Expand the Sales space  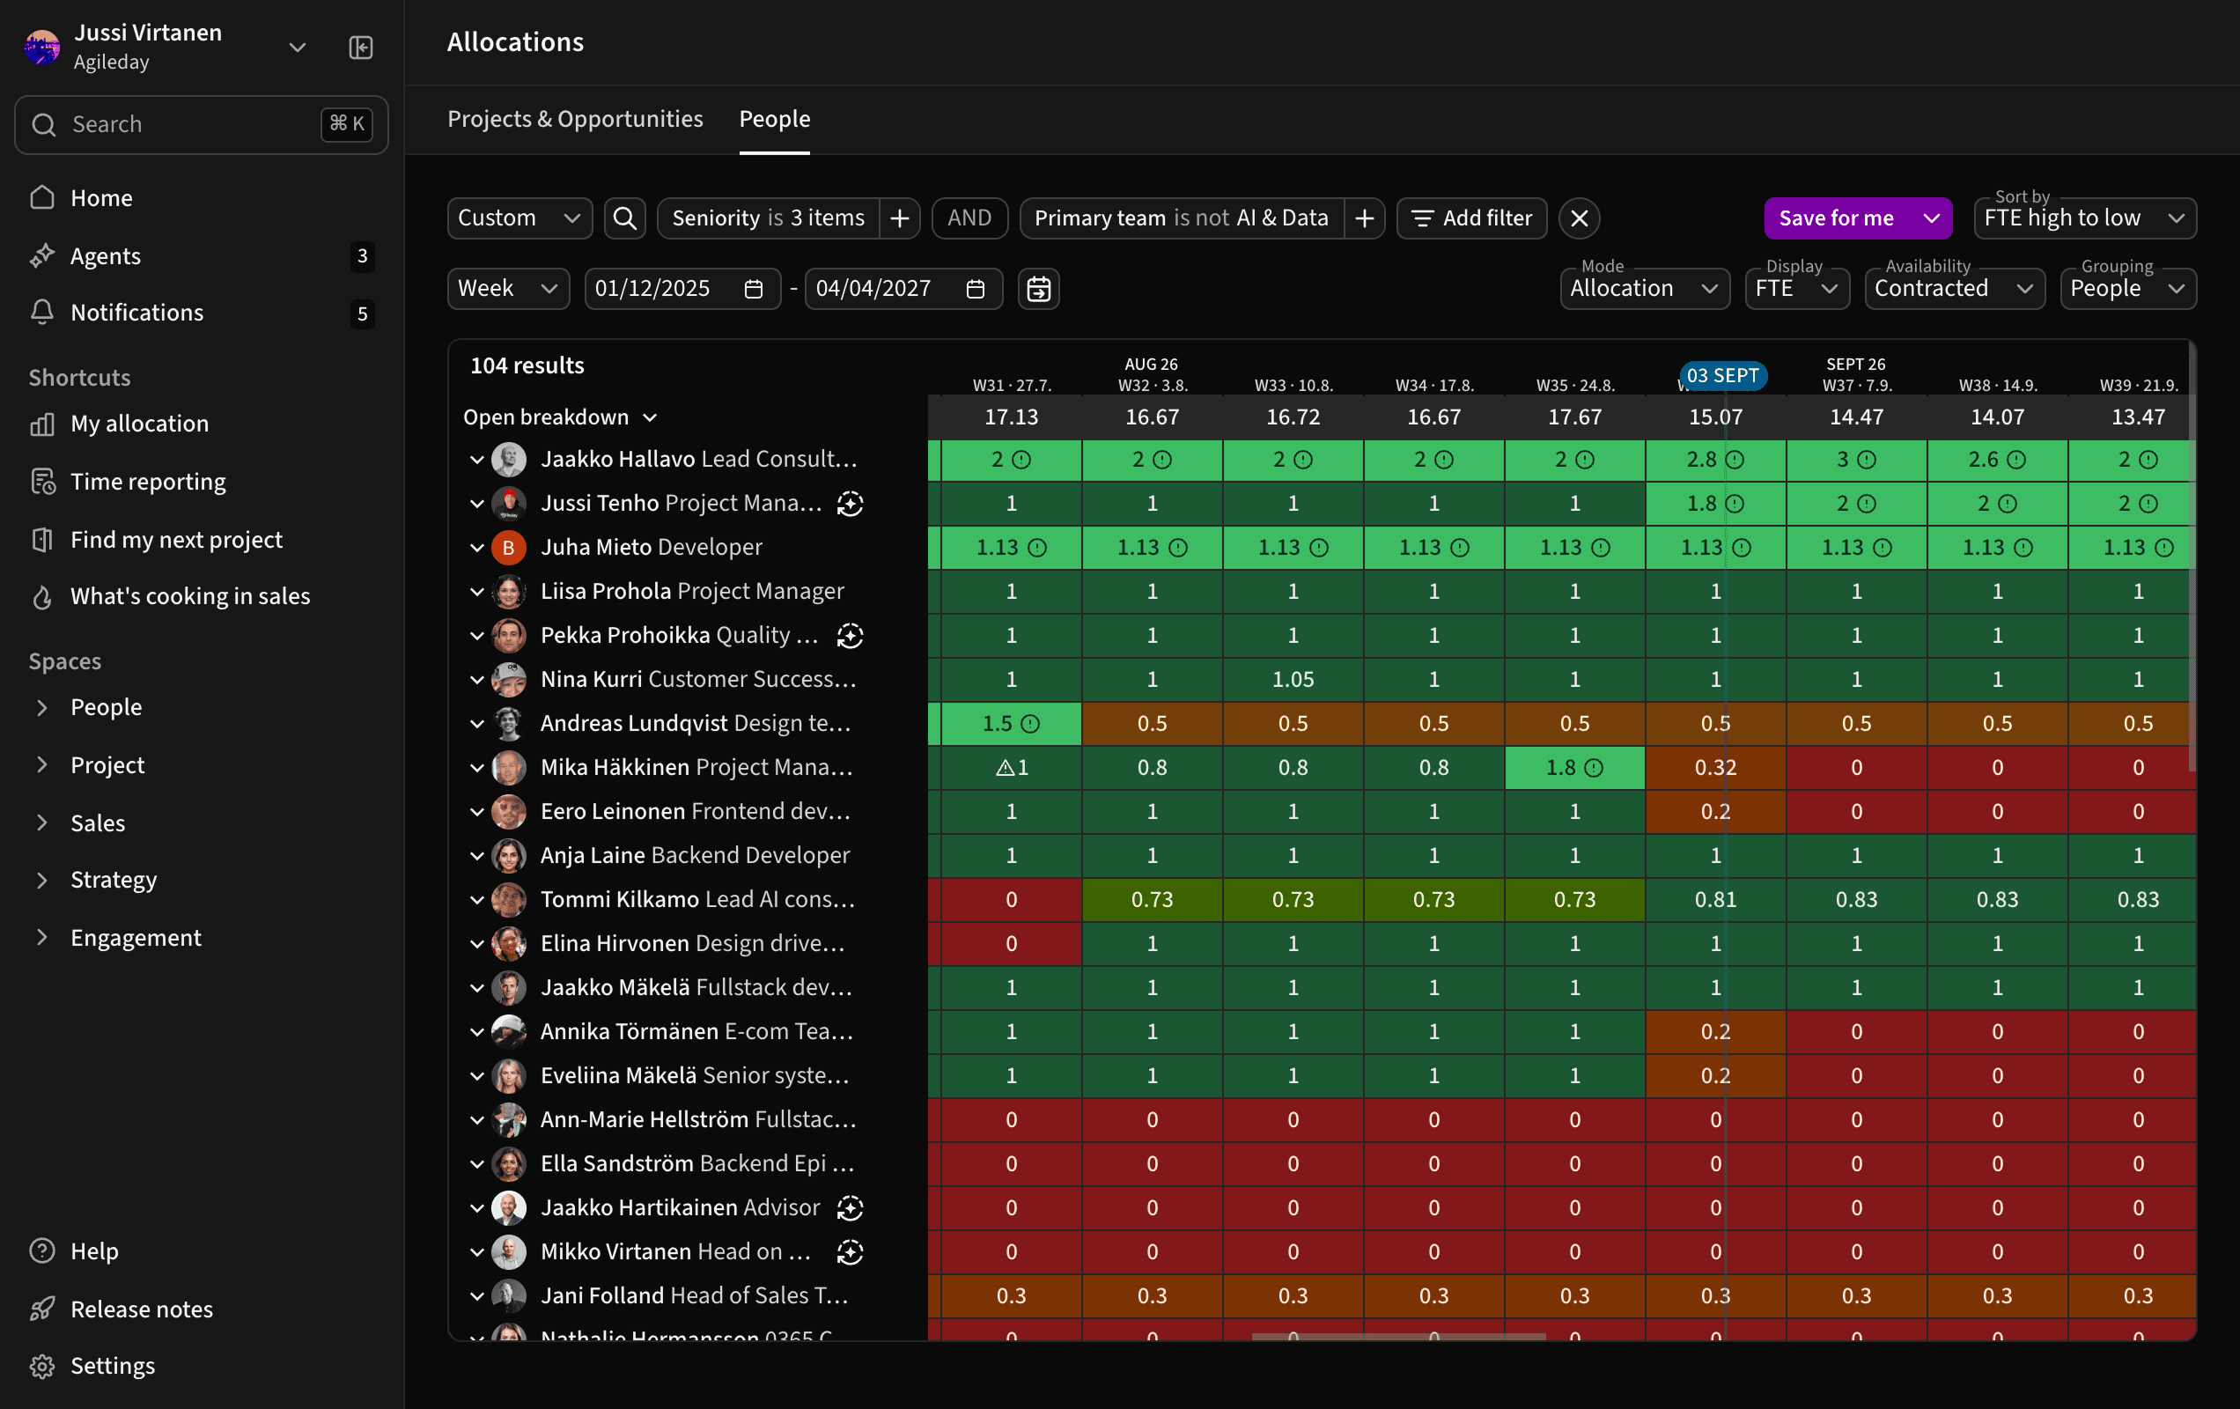(42, 823)
